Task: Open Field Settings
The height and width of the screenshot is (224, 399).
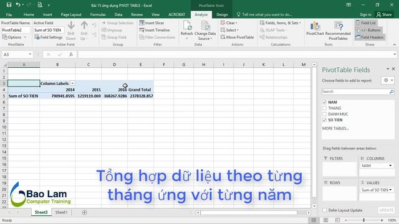Action: 49,37
